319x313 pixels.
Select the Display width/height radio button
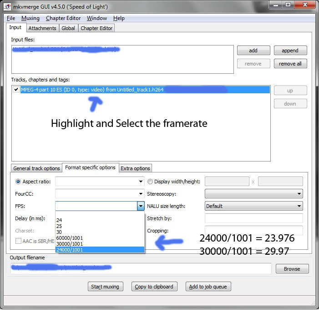tap(150, 182)
